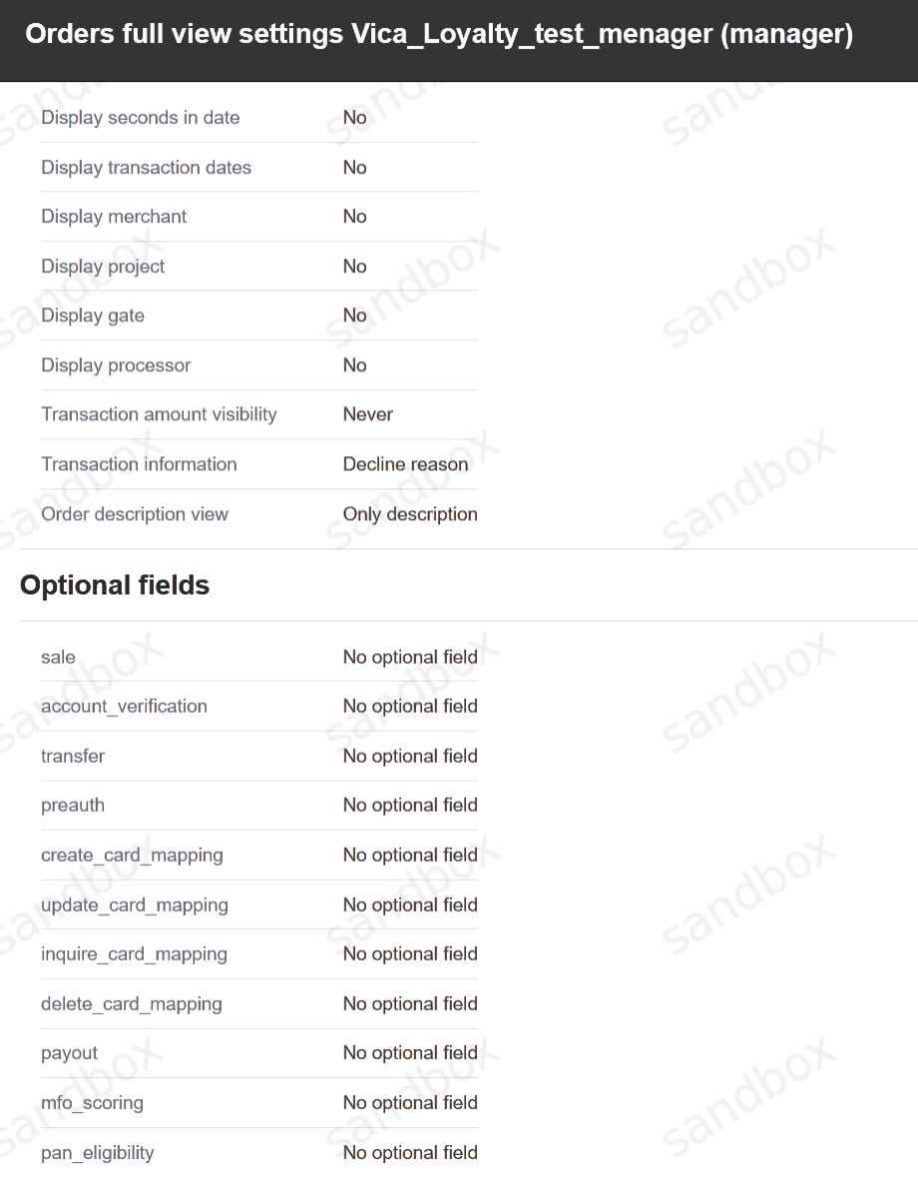Select the 'preauth' field label

click(x=73, y=805)
